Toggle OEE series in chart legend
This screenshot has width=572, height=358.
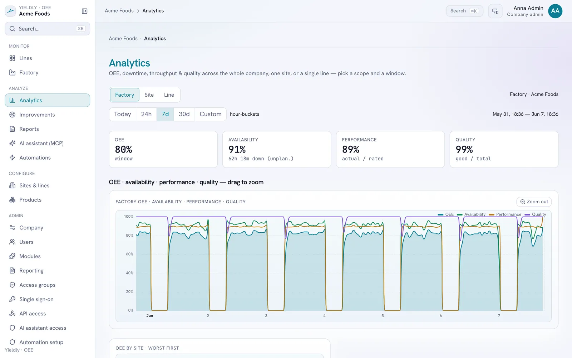(446, 214)
